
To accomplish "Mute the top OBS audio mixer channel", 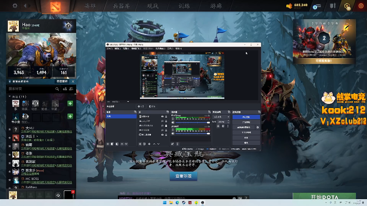I will [x=173, y=122].
